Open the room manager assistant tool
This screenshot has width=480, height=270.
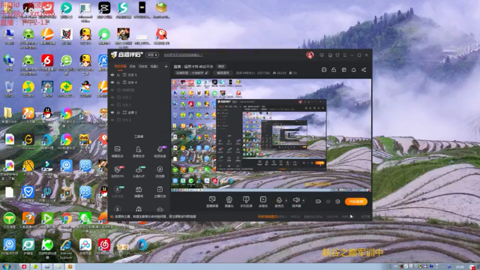tap(138, 151)
